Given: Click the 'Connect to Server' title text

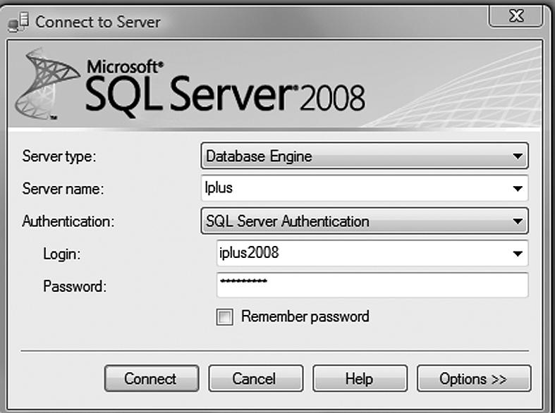Looking at the screenshot, I should pos(98,22).
